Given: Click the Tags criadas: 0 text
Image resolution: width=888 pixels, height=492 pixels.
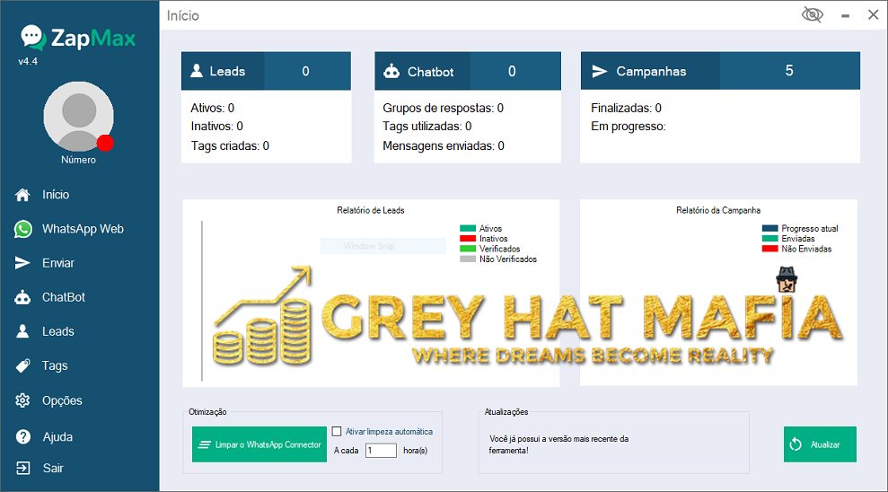Looking at the screenshot, I should pos(230,146).
